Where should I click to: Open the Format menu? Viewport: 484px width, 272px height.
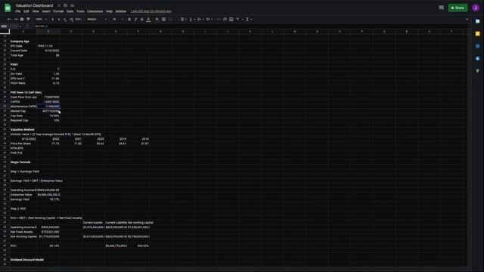[58, 11]
